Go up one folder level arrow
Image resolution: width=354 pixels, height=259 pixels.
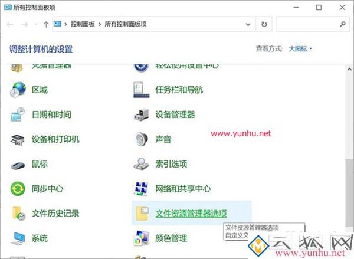46,24
